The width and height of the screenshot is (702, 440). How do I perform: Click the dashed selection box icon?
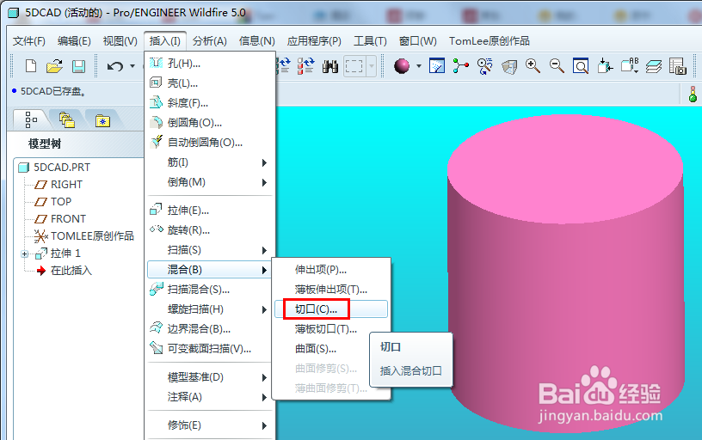(354, 66)
